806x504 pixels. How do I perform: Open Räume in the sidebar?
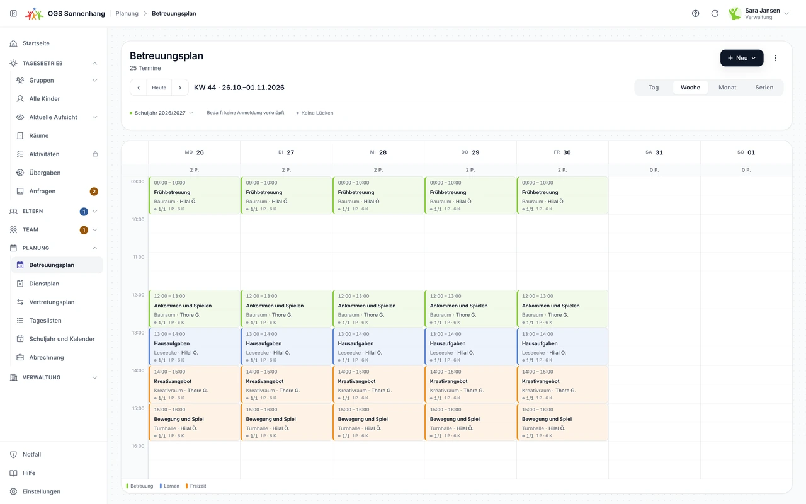57,135
